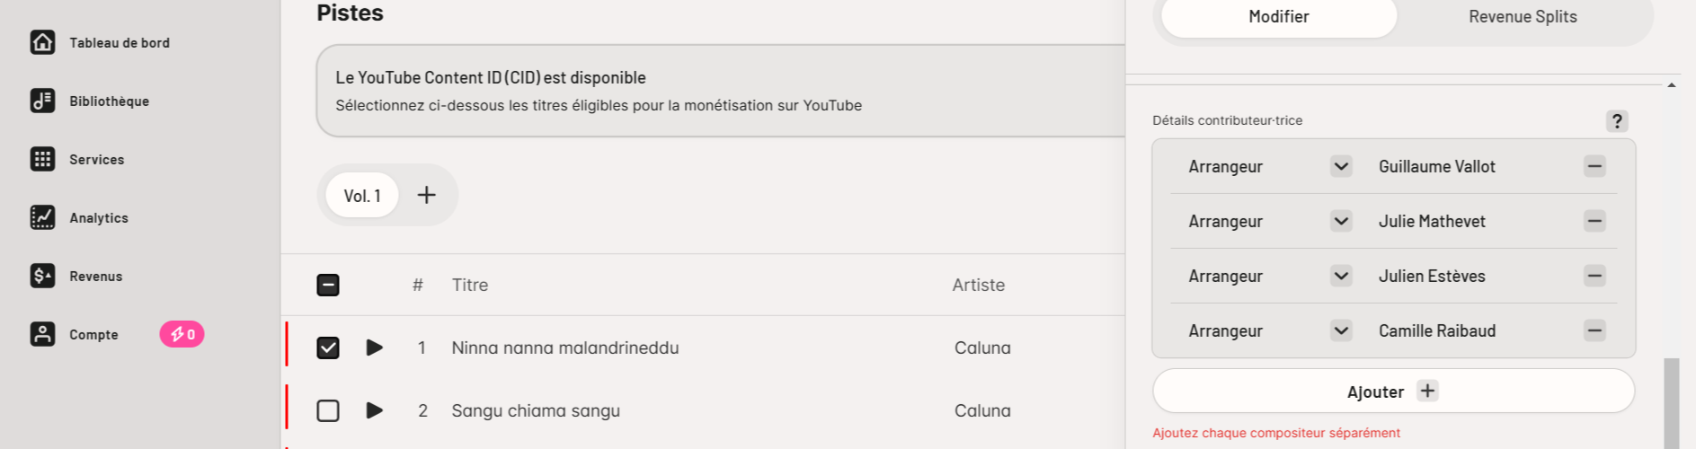Play track 2 Sangu chiama sangu
This screenshot has height=449, width=1696.
point(375,410)
